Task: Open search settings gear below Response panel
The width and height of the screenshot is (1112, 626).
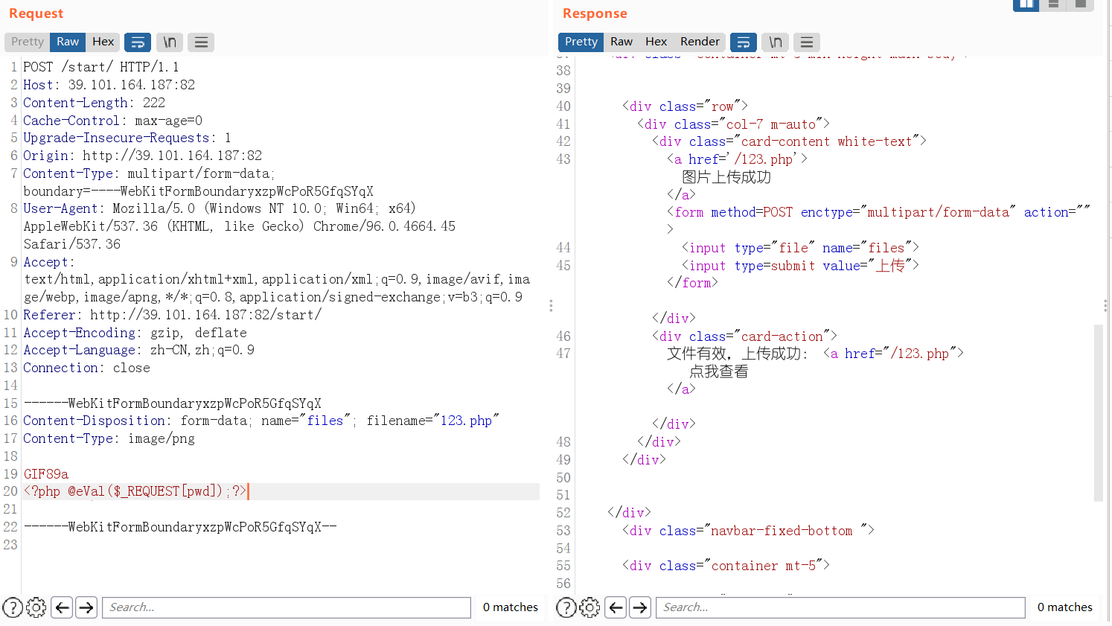Action: 589,607
